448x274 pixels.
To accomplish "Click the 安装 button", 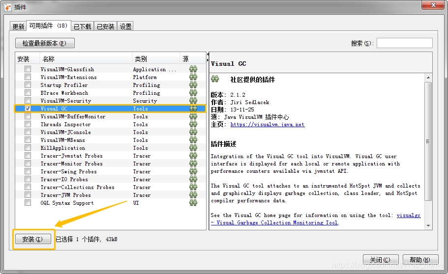I will point(33,239).
